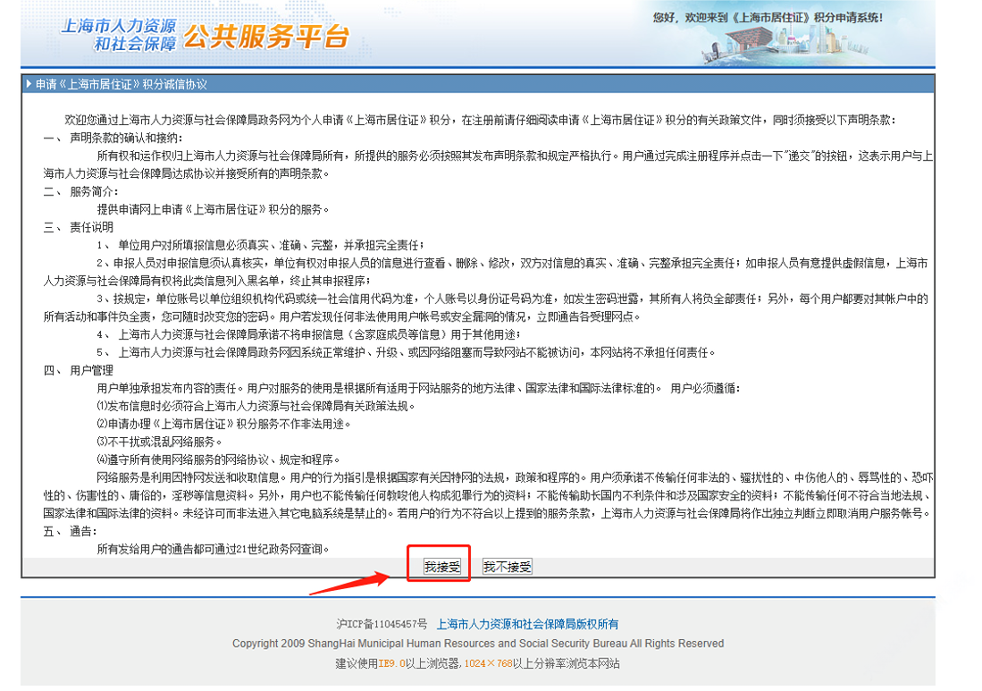Click the 公共服务平台 header logo
This screenshot has height=691, width=982.
(265, 37)
